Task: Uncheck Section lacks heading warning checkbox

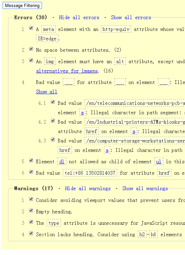Action: coord(31,233)
